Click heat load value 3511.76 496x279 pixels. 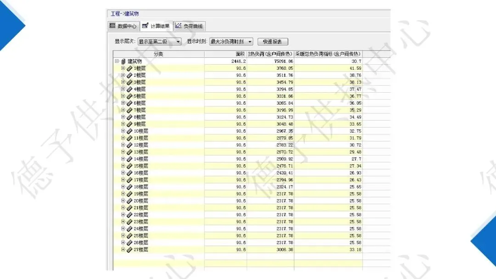(285, 75)
